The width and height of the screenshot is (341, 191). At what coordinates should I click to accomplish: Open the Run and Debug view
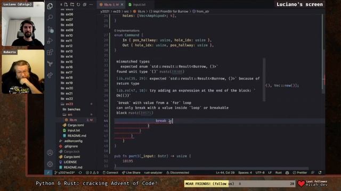(x=50, y=40)
